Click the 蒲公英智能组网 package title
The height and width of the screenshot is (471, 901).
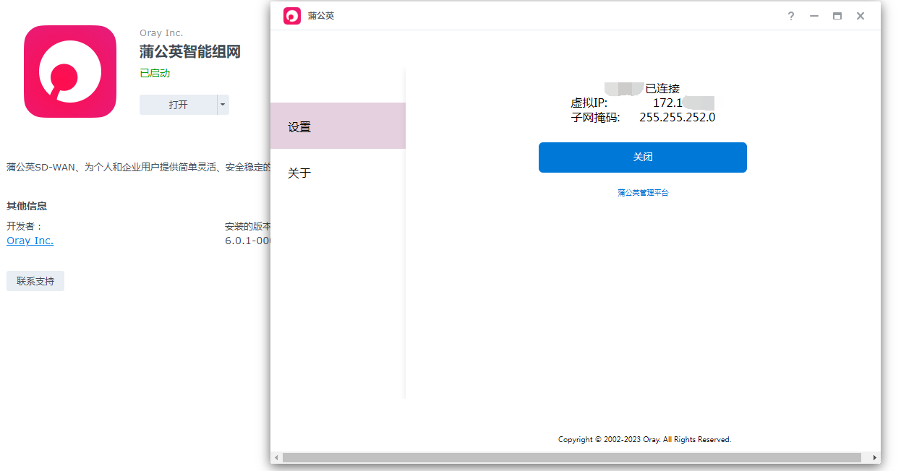pos(190,51)
